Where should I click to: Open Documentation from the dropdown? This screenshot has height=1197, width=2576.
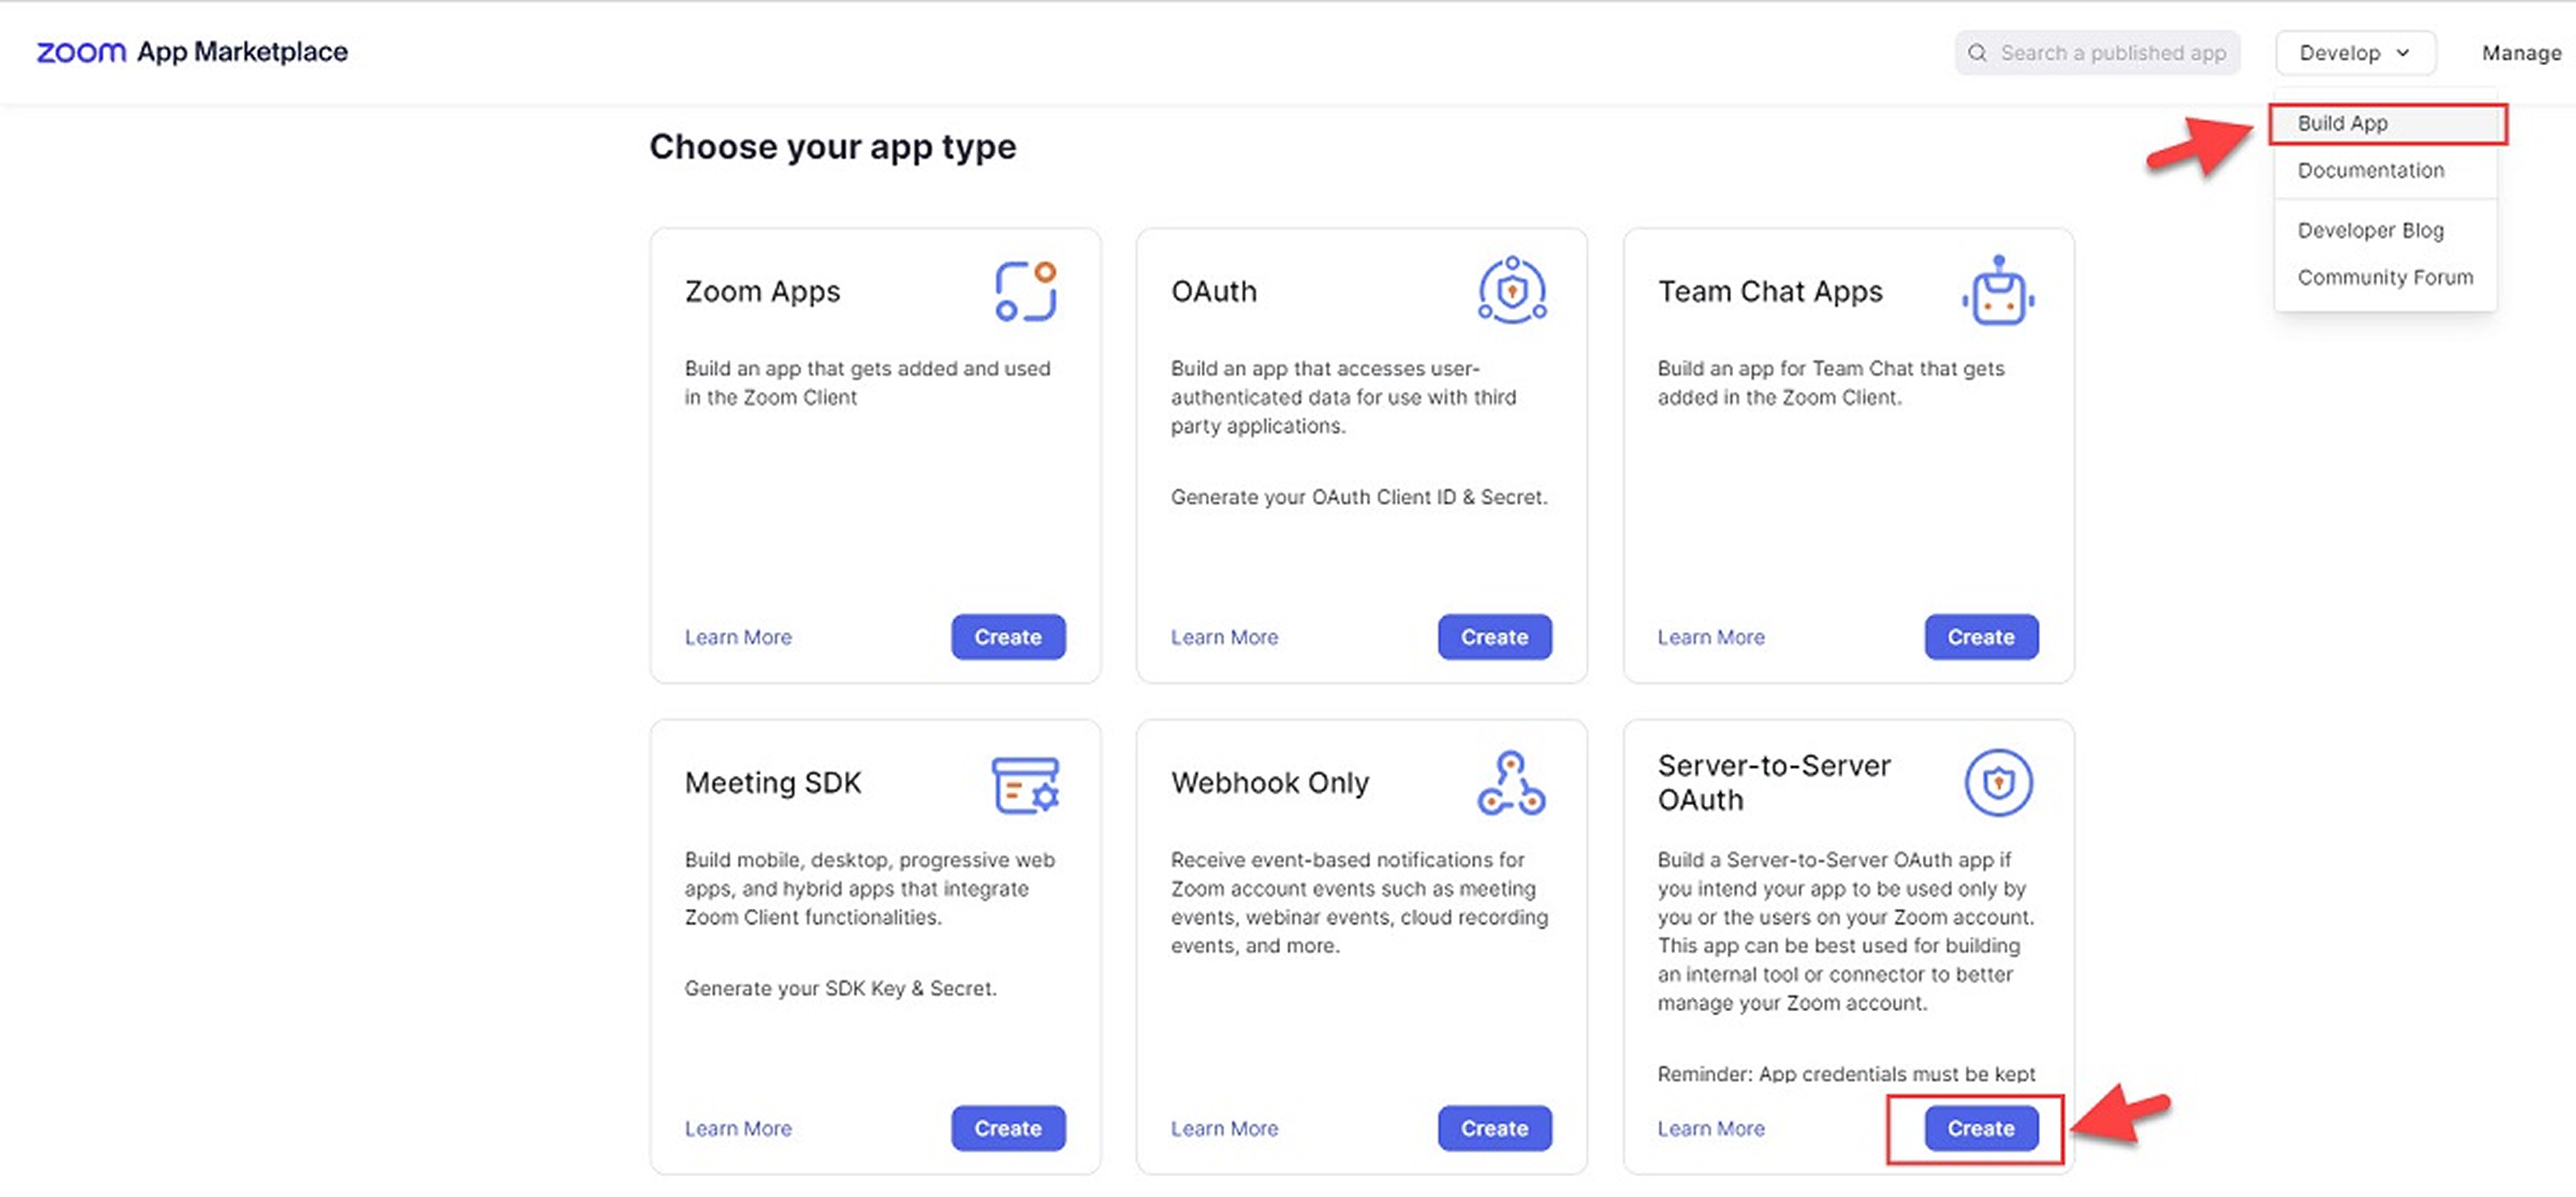pyautogui.click(x=2370, y=170)
